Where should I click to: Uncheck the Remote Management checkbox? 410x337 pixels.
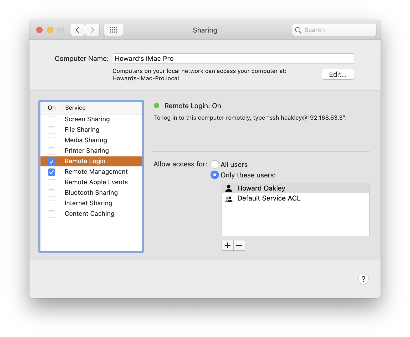click(52, 172)
